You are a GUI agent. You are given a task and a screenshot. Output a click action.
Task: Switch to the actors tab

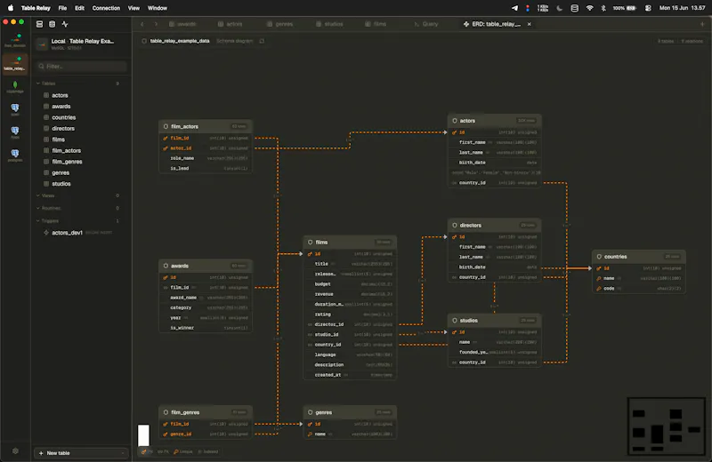(x=231, y=24)
